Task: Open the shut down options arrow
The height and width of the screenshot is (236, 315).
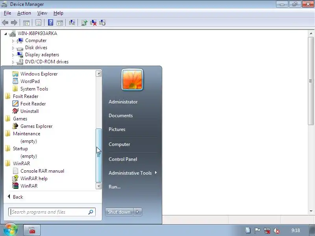Action: pyautogui.click(x=137, y=212)
